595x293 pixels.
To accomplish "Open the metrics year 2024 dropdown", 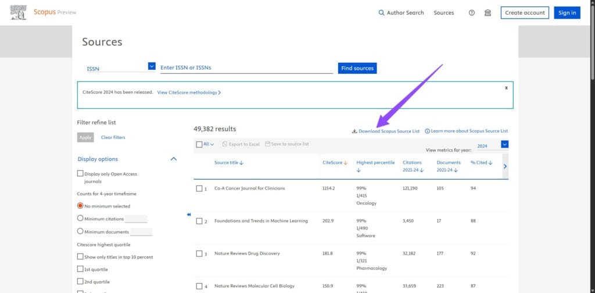I will [505, 144].
